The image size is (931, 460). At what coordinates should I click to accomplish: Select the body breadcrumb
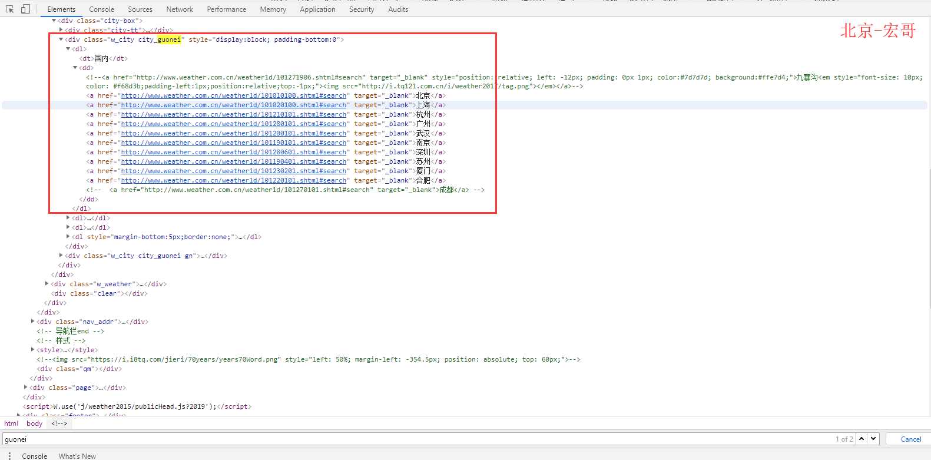click(34, 423)
